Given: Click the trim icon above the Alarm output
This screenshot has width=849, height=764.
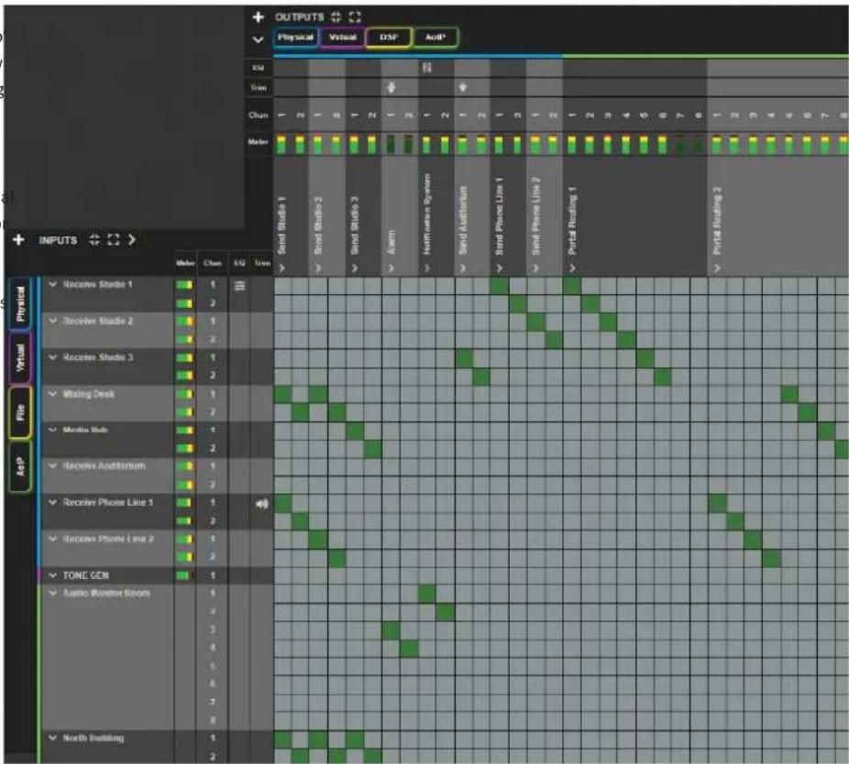Looking at the screenshot, I should tap(391, 87).
